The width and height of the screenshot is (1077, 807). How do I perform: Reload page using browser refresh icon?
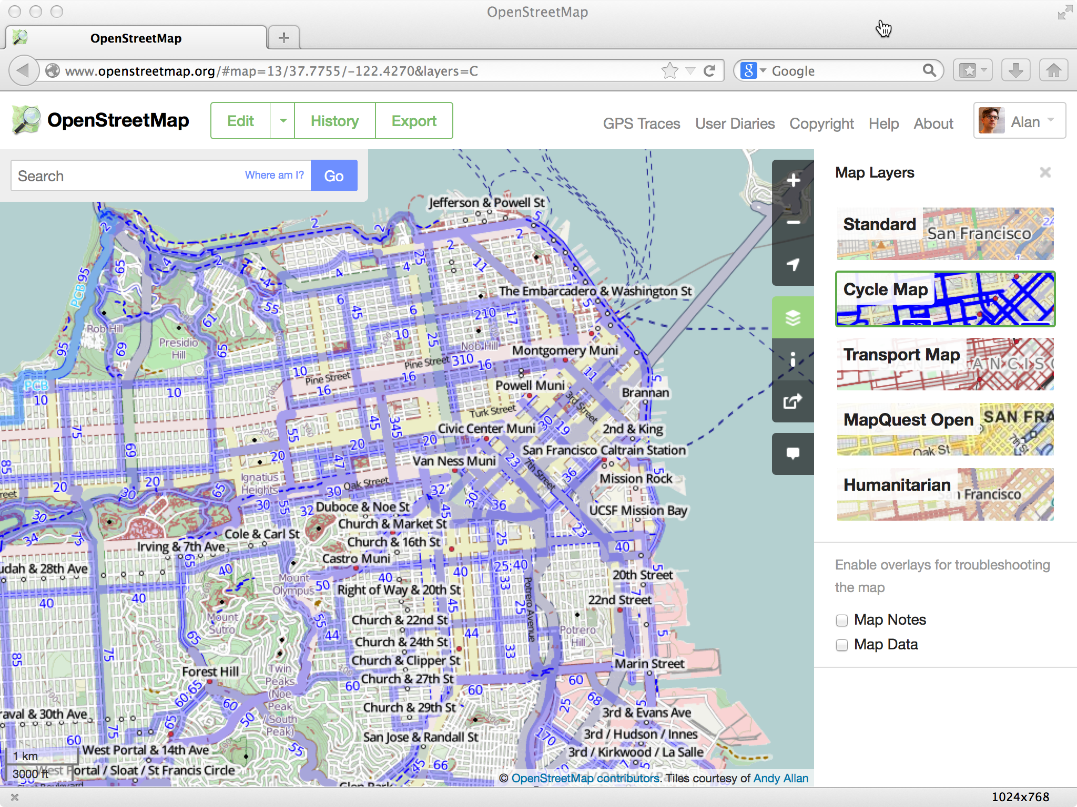(x=709, y=71)
